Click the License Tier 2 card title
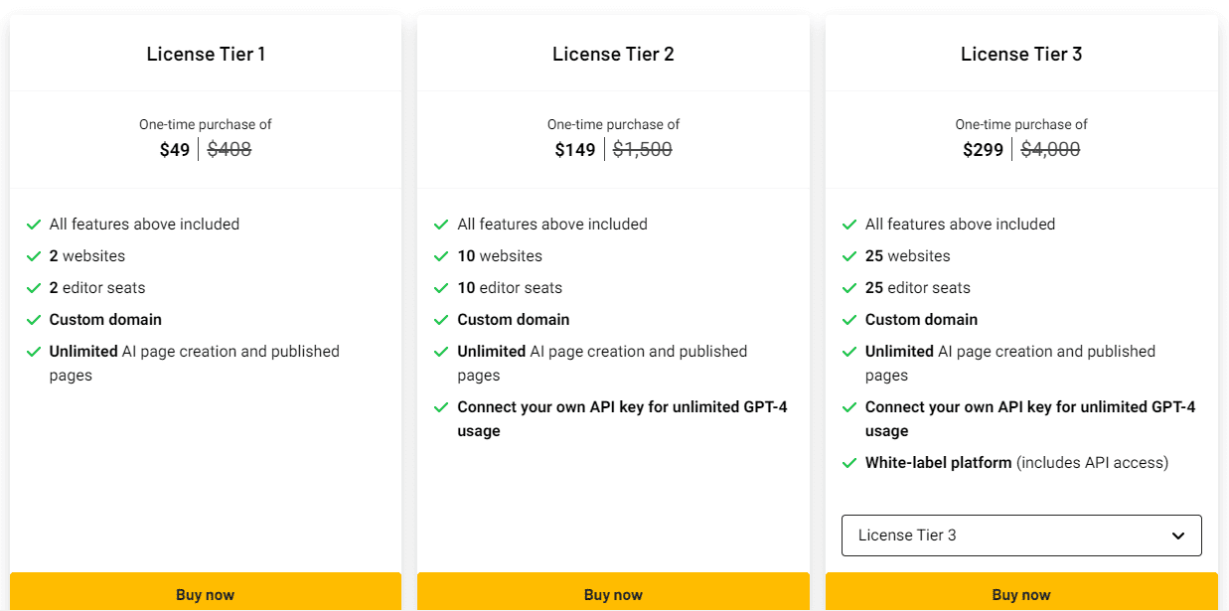The width and height of the screenshot is (1229, 611). coord(613,54)
